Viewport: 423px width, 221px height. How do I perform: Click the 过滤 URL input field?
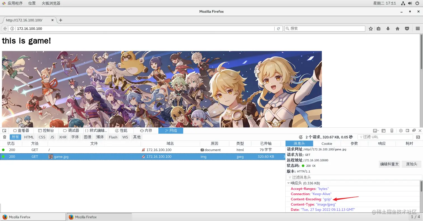385,137
